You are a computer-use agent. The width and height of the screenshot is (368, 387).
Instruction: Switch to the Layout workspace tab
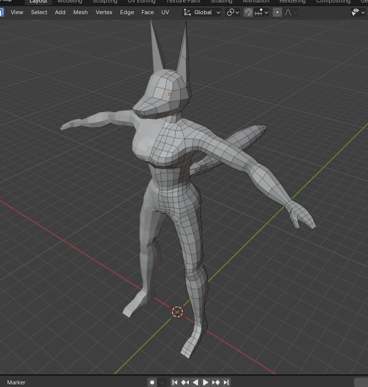[38, 2]
